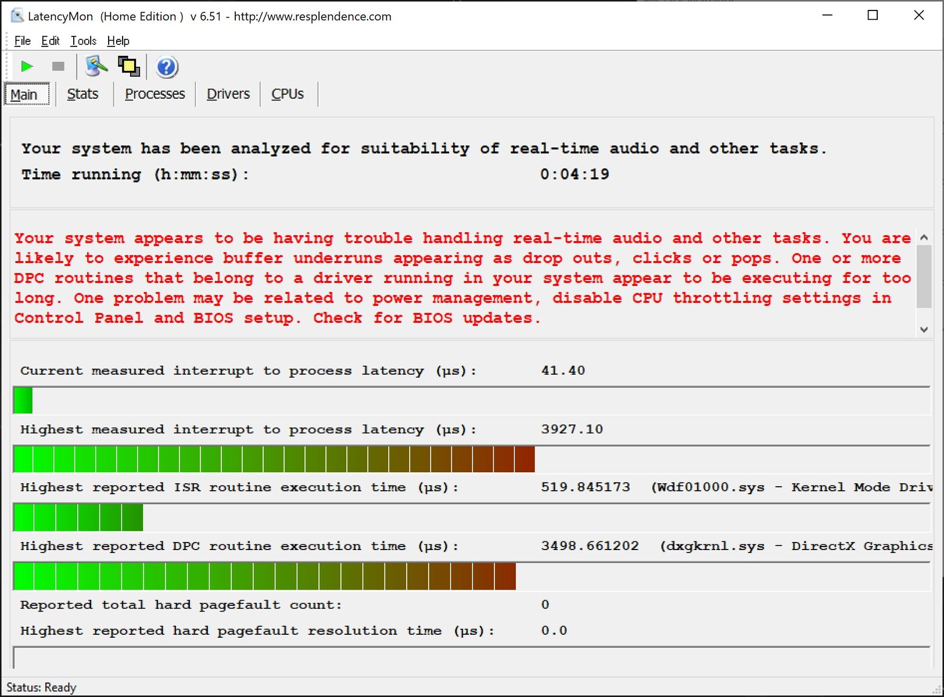Switch to the Drivers tab

click(x=228, y=94)
